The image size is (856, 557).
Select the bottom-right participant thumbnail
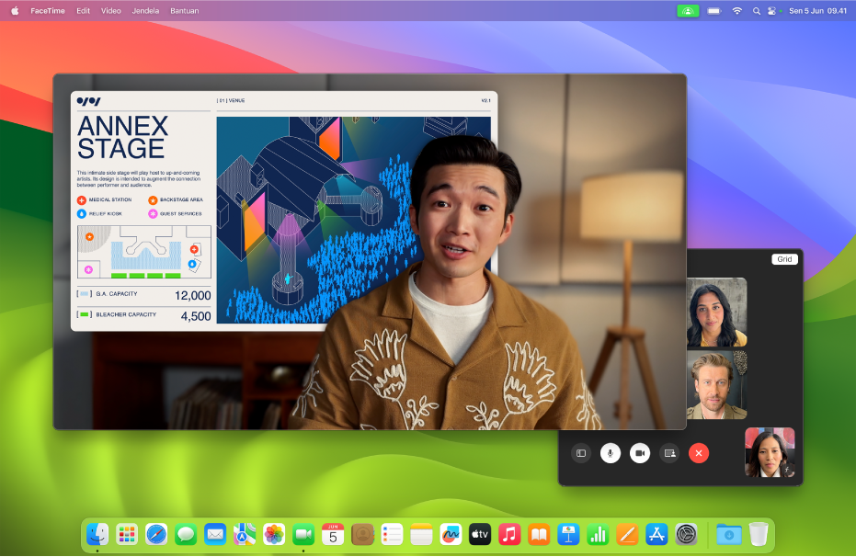[x=770, y=451]
